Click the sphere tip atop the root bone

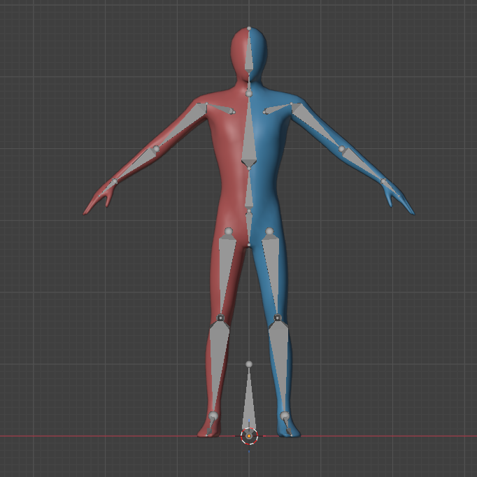point(249,364)
